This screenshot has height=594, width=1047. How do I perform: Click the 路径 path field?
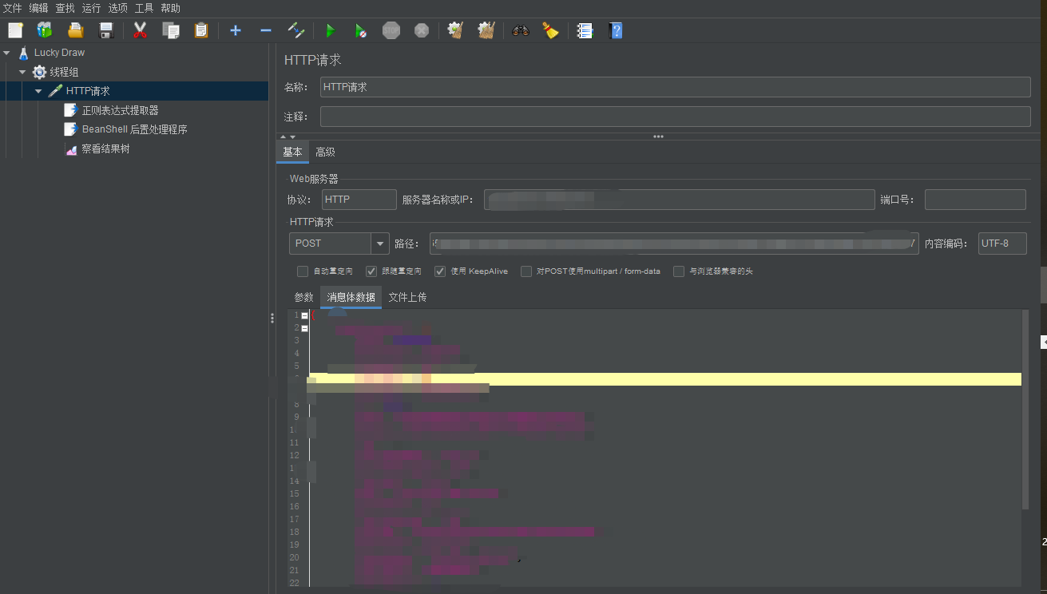click(x=674, y=244)
